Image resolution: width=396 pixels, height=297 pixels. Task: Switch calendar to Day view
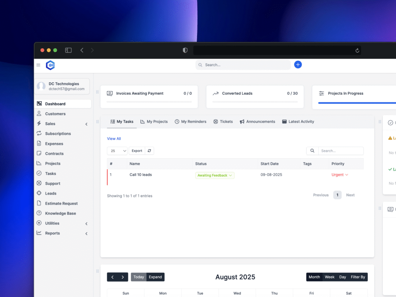(x=343, y=277)
